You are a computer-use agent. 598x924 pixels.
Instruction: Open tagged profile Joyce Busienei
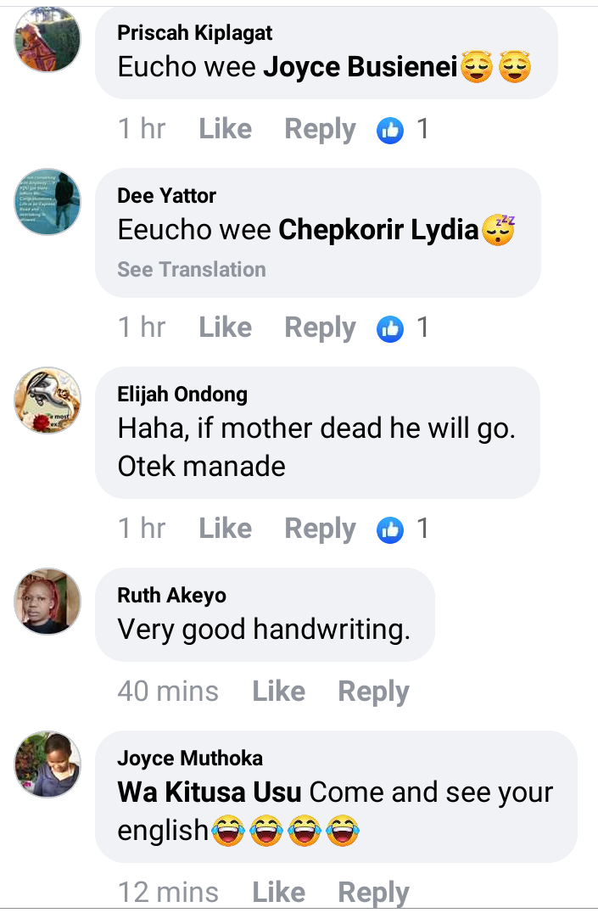click(x=360, y=66)
